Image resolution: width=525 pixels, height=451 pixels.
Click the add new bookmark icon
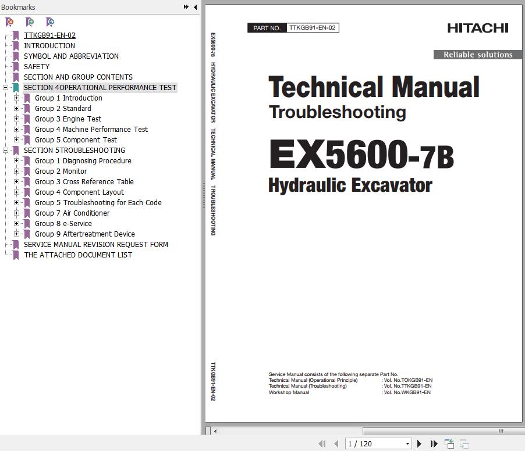[x=30, y=22]
